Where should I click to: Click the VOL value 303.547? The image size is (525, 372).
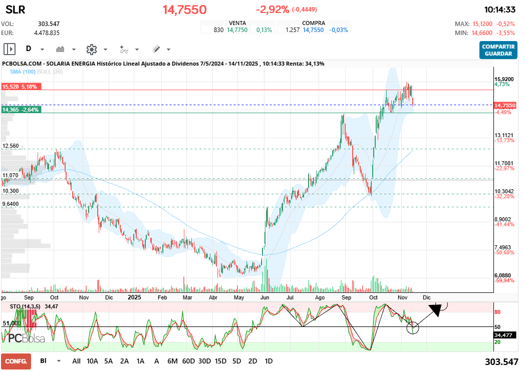[49, 24]
